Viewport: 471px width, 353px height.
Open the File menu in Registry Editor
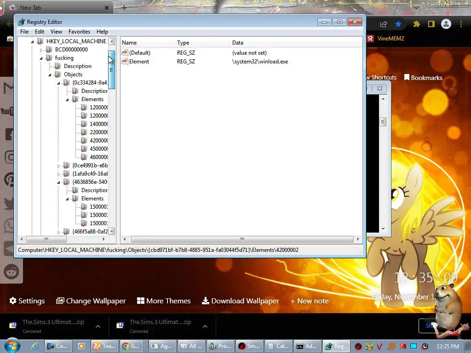(24, 32)
